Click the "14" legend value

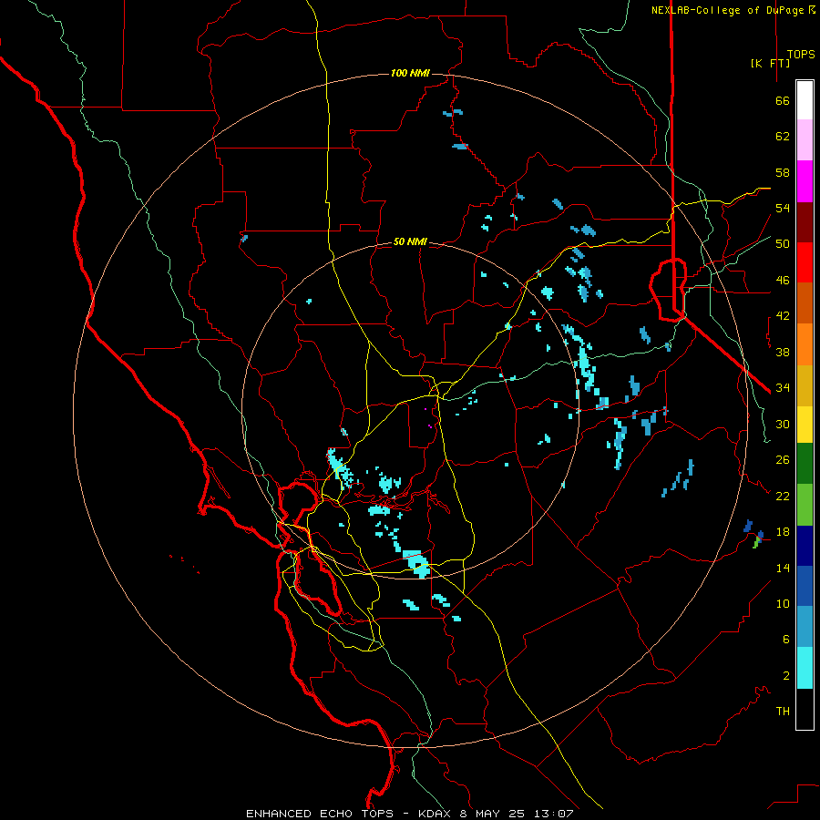coord(783,568)
